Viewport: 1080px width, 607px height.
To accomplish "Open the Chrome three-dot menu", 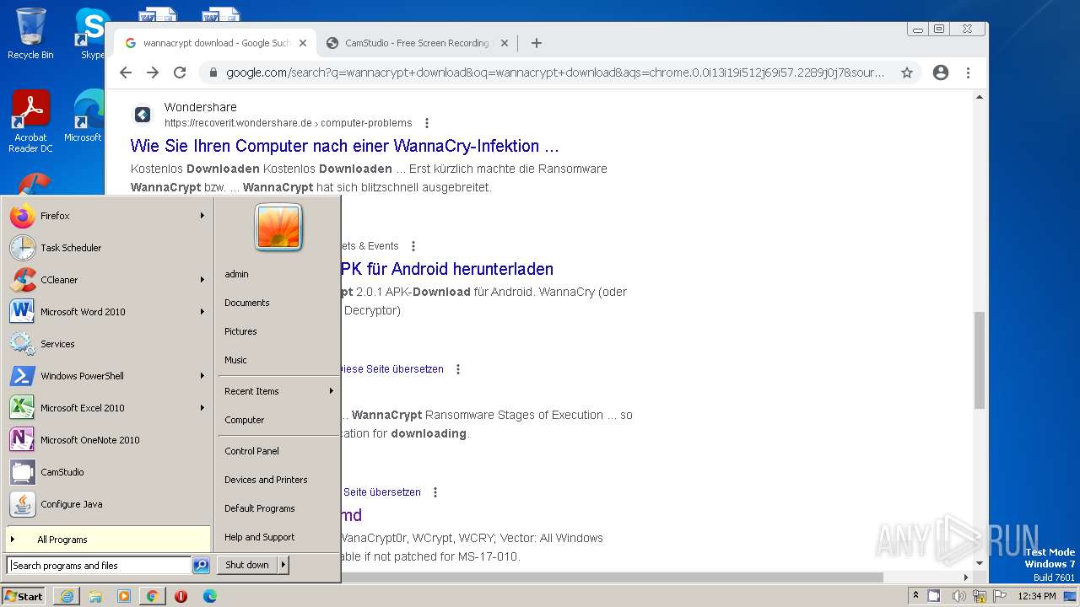I will [968, 73].
